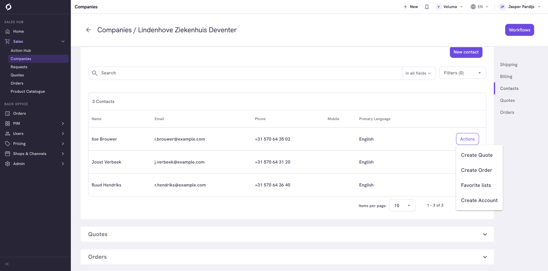Open the Jasper Pardijs user menu
The height and width of the screenshot is (271, 548).
[x=520, y=7]
